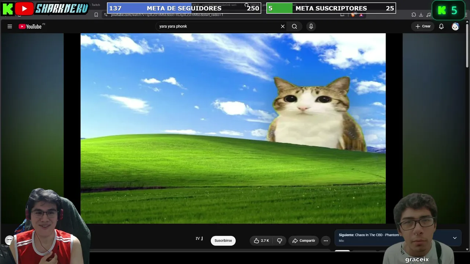Open the YouTube guide hamburger menu
The width and height of the screenshot is (470, 264).
(x=10, y=26)
